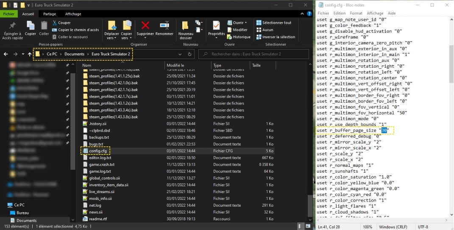The image size is (454, 230).
Task: Select the game.log.txt file
Action: [100, 171]
